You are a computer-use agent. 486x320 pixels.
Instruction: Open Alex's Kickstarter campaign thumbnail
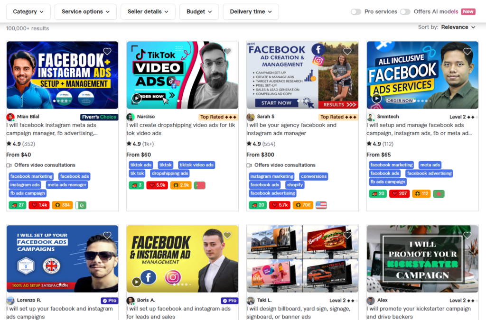[x=422, y=259]
